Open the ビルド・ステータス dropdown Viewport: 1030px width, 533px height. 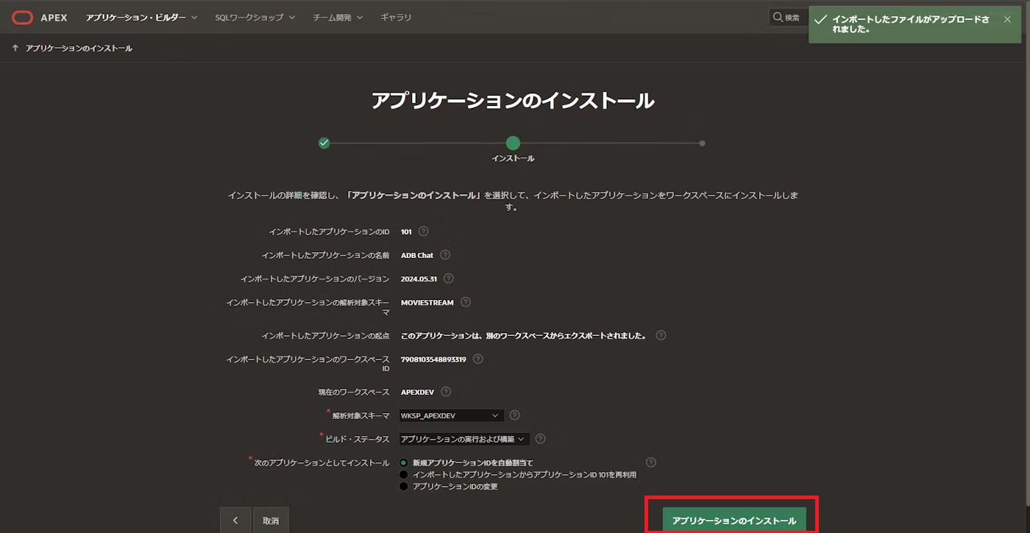(x=463, y=439)
